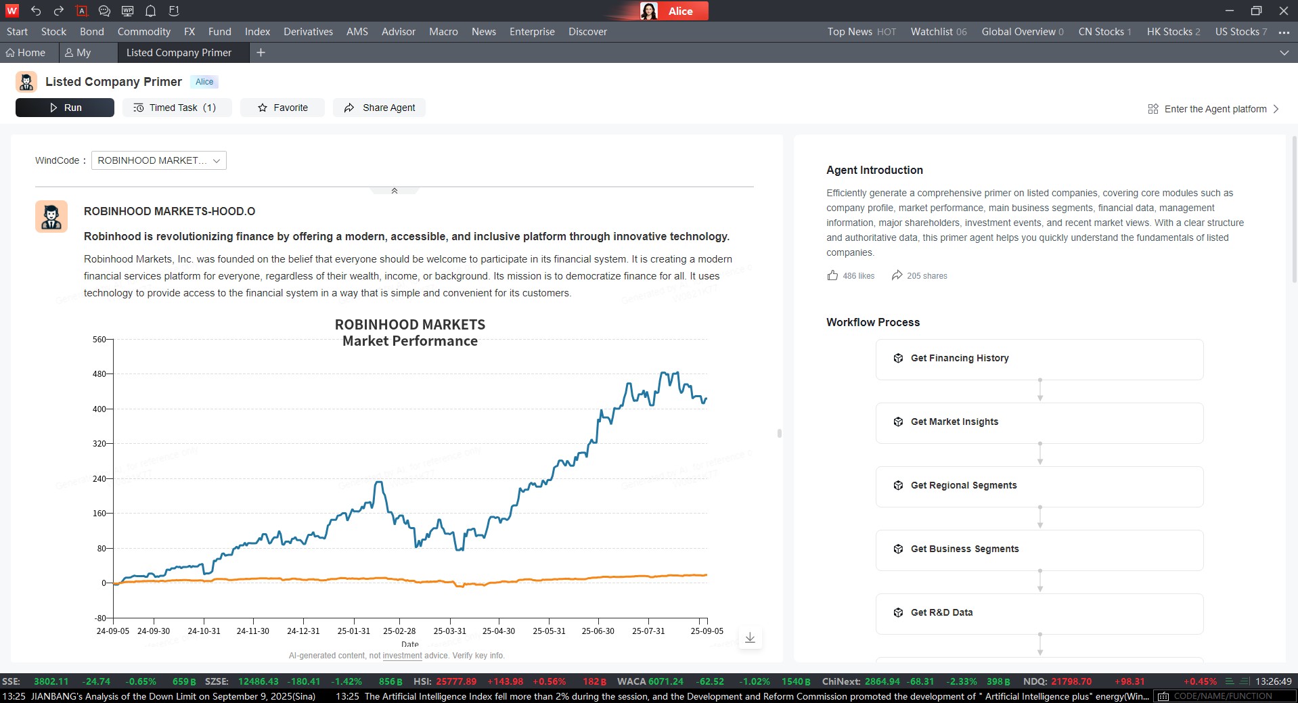Open the Stock menu
This screenshot has height=703, width=1298.
tap(53, 32)
